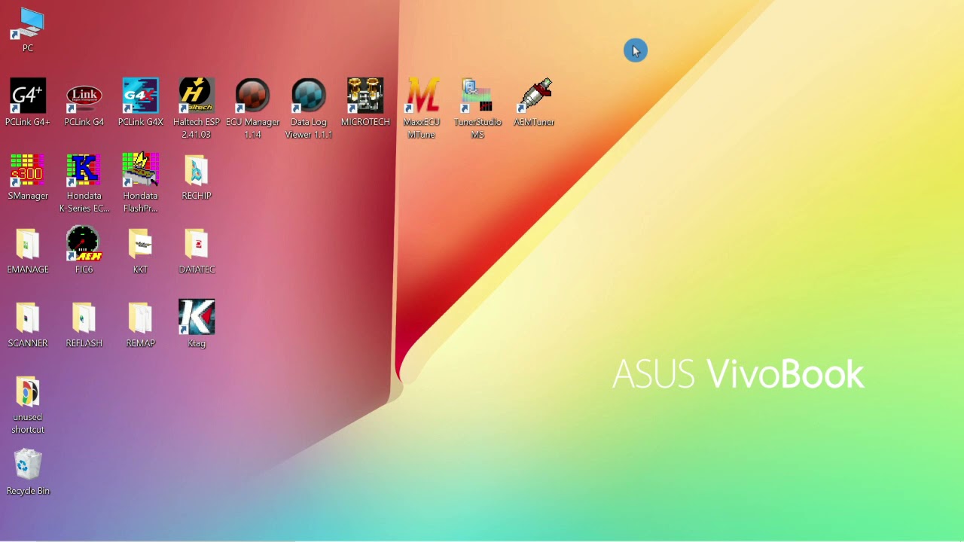
Task: Select the KKT folder
Action: pyautogui.click(x=140, y=251)
